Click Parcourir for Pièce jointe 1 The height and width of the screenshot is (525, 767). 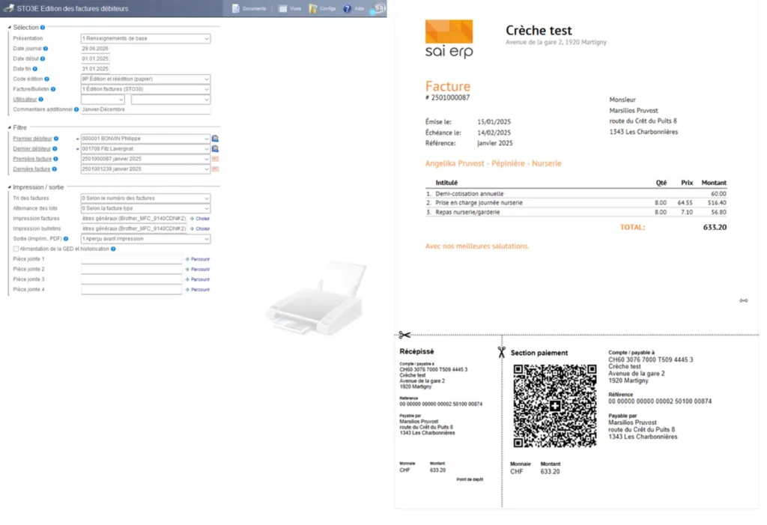coord(198,259)
